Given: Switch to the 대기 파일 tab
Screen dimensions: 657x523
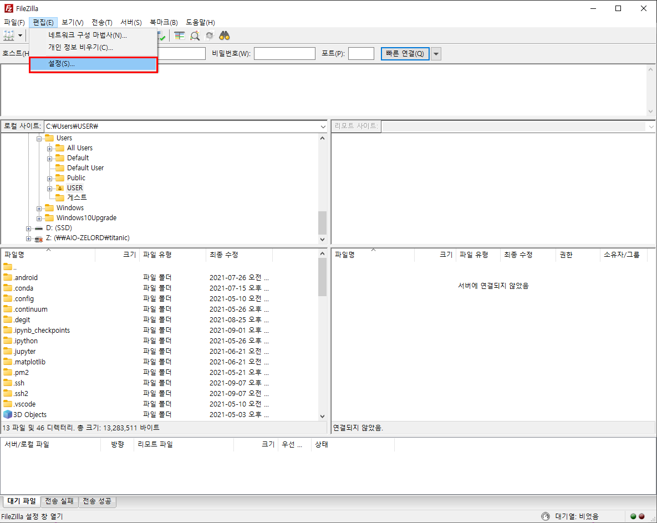Looking at the screenshot, I should tap(22, 501).
